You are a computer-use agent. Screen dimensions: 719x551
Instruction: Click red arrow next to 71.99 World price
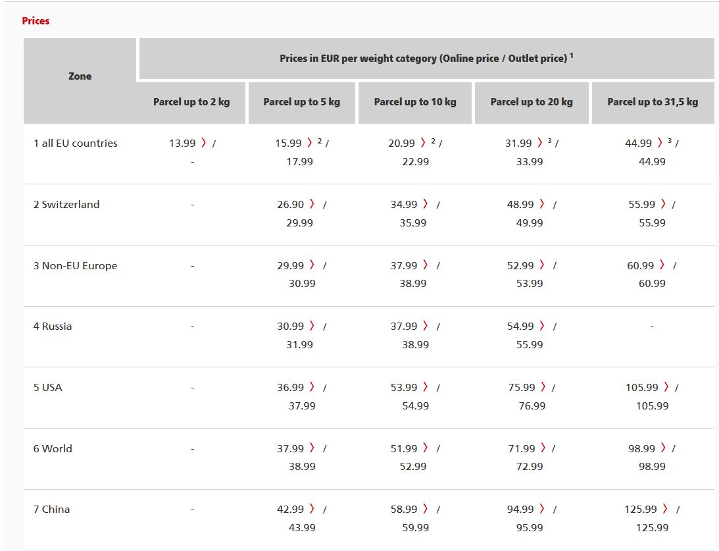tap(543, 448)
